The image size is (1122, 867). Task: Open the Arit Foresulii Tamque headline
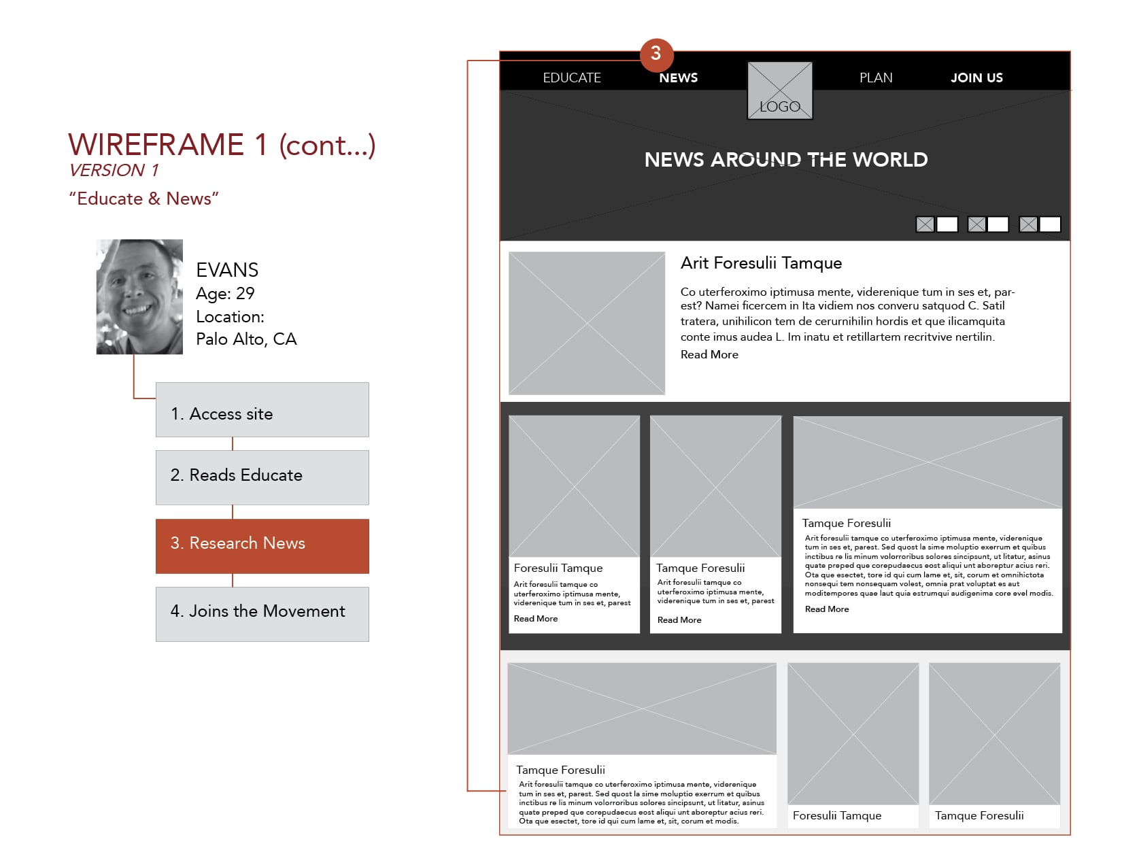pos(761,263)
